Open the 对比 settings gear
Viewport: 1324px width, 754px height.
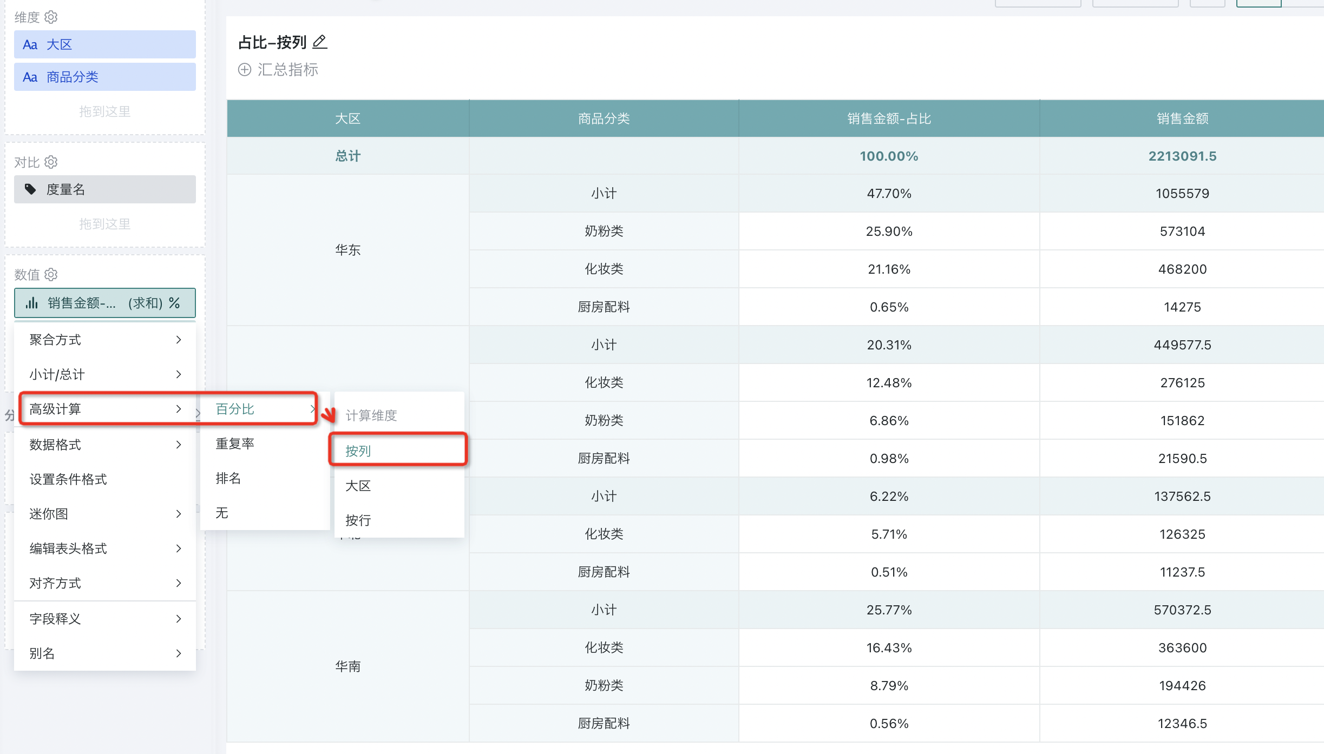coord(51,162)
